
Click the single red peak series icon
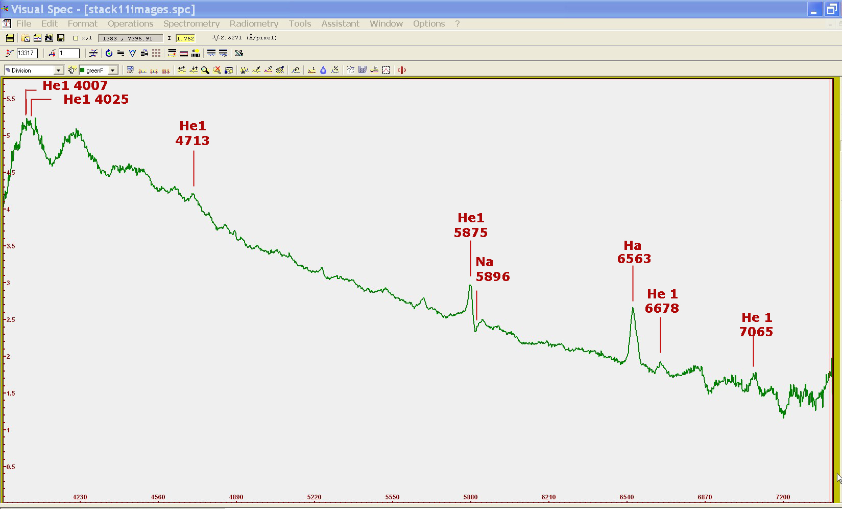pyautogui.click(x=142, y=71)
